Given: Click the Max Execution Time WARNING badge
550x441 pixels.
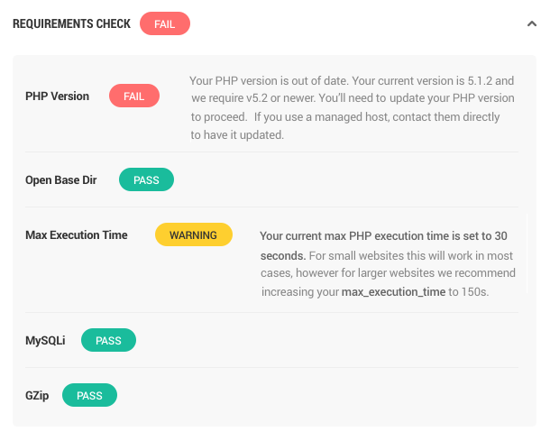Looking at the screenshot, I should (194, 235).
